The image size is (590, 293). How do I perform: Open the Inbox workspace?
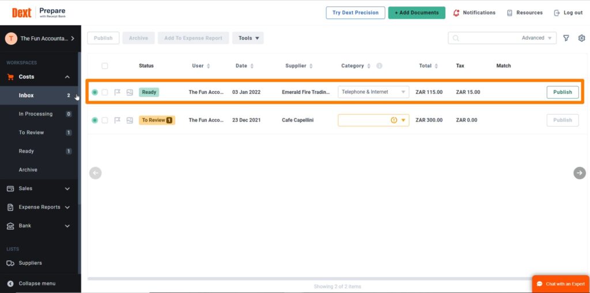[39, 96]
